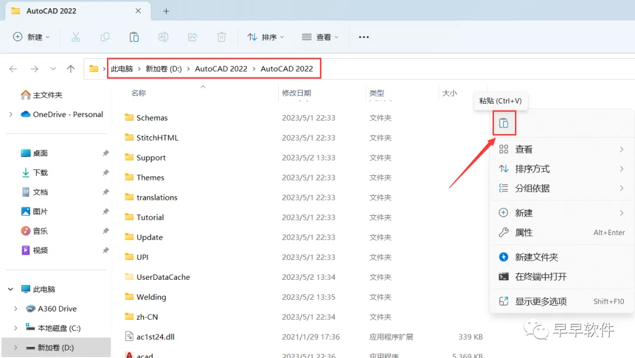Click the Cut scissors icon in toolbar
The image size is (635, 358).
click(76, 37)
